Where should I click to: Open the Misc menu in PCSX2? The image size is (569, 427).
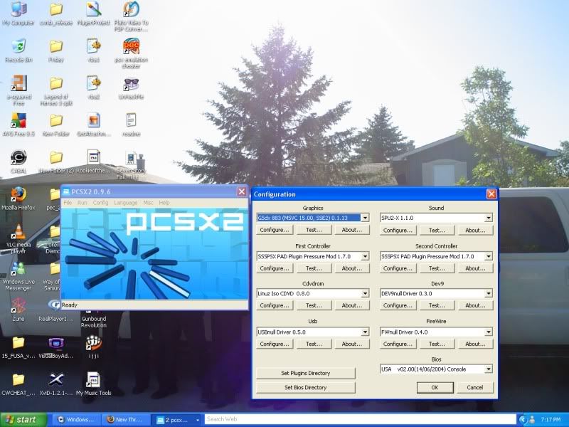[x=148, y=203]
